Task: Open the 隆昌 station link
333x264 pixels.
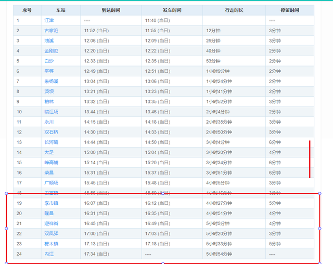Action: click(x=49, y=213)
